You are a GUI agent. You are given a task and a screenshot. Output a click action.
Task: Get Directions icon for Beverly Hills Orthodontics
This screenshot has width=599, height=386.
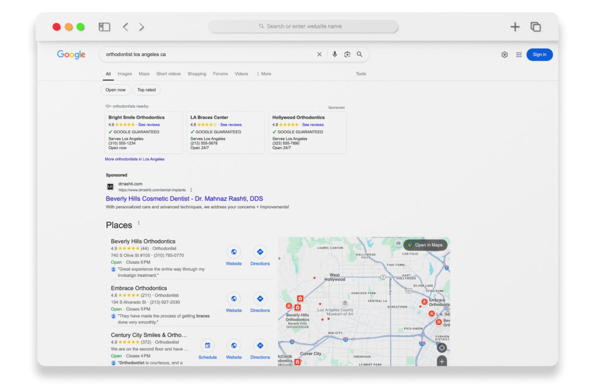(260, 252)
